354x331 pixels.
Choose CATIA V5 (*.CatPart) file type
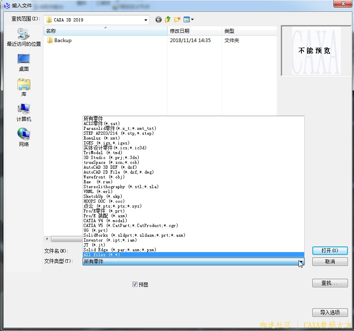193,225
